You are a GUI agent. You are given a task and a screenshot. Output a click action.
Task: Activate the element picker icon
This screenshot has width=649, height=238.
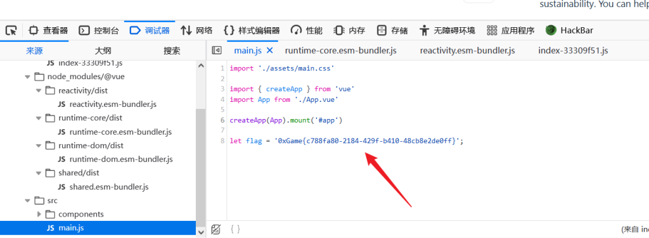[11, 30]
